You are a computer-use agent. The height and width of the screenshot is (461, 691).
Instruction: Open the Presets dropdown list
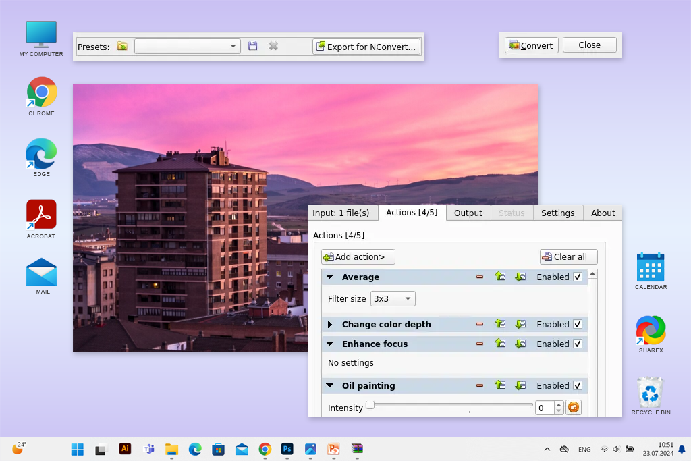(x=188, y=47)
